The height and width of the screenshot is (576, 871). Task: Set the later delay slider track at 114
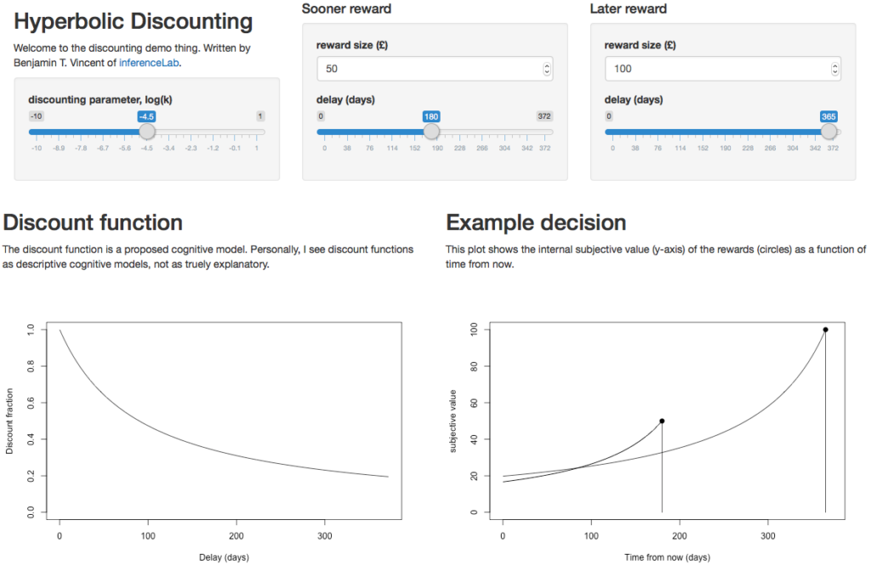680,132
